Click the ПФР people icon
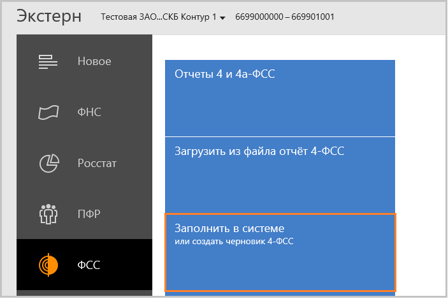The width and height of the screenshot is (448, 299). [48, 214]
